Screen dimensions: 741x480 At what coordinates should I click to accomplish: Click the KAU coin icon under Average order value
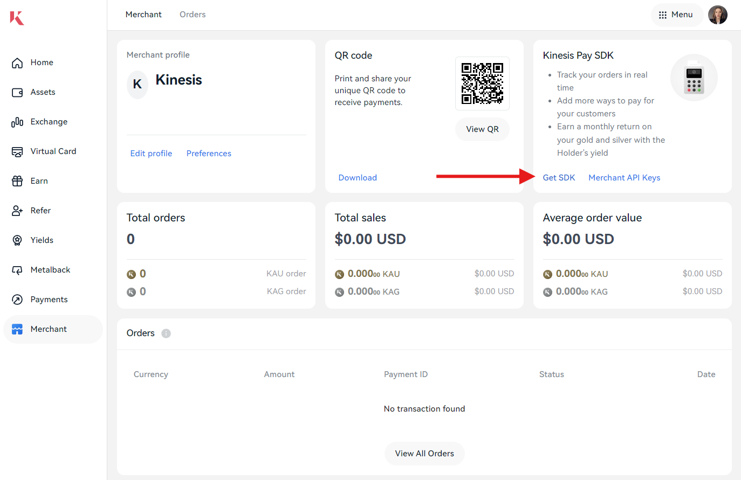[547, 274]
